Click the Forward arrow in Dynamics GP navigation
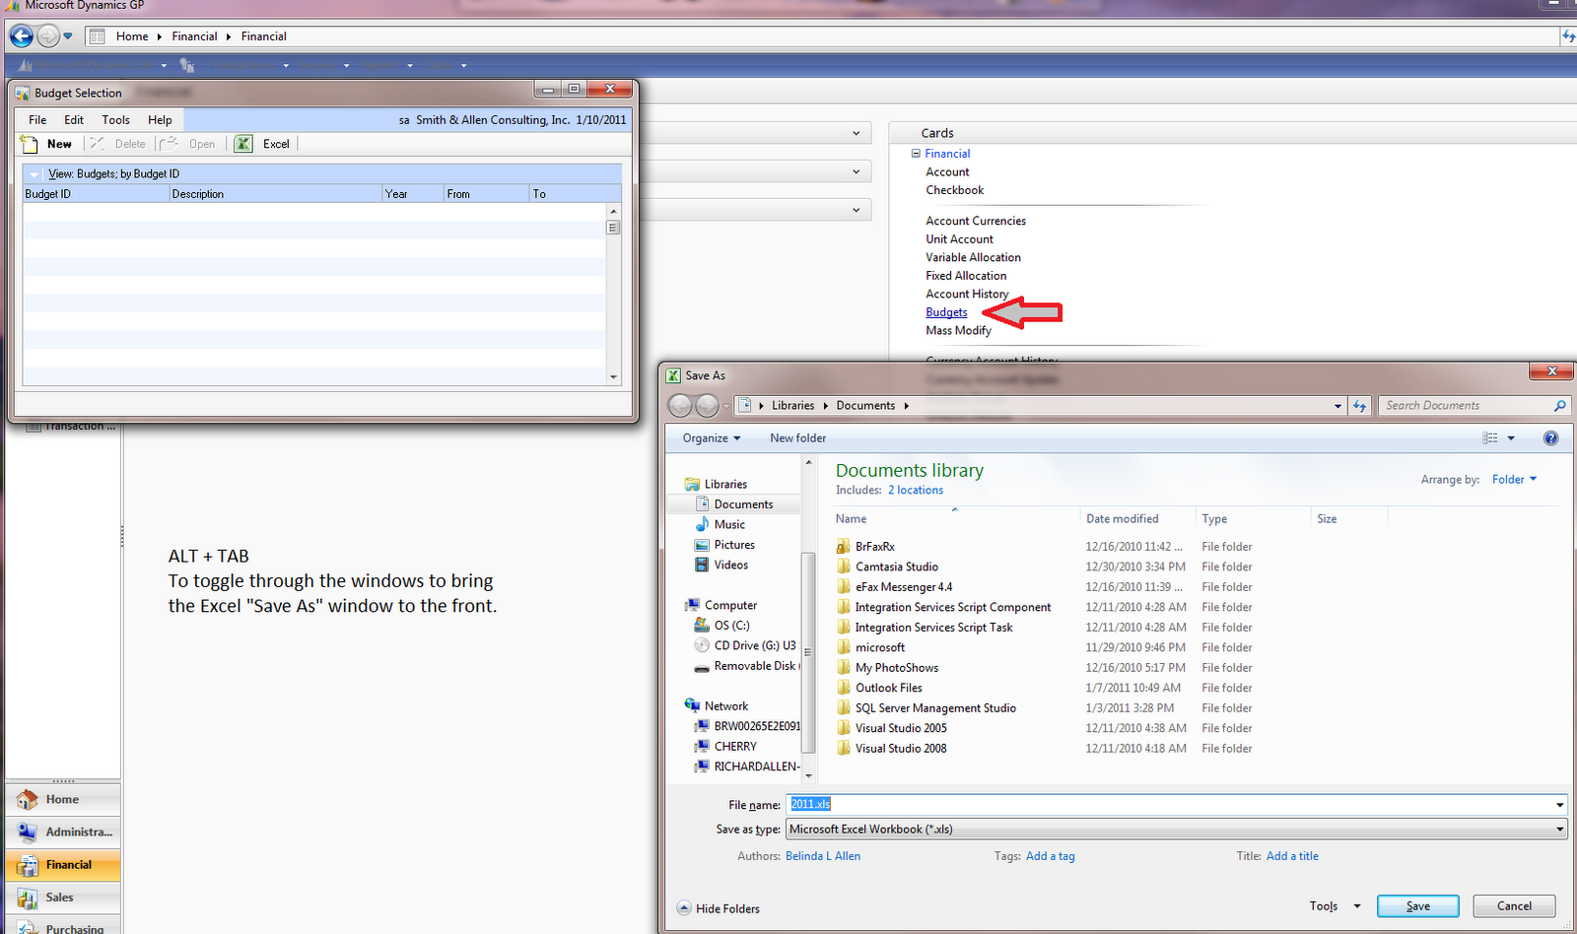1577x934 pixels. 48,37
